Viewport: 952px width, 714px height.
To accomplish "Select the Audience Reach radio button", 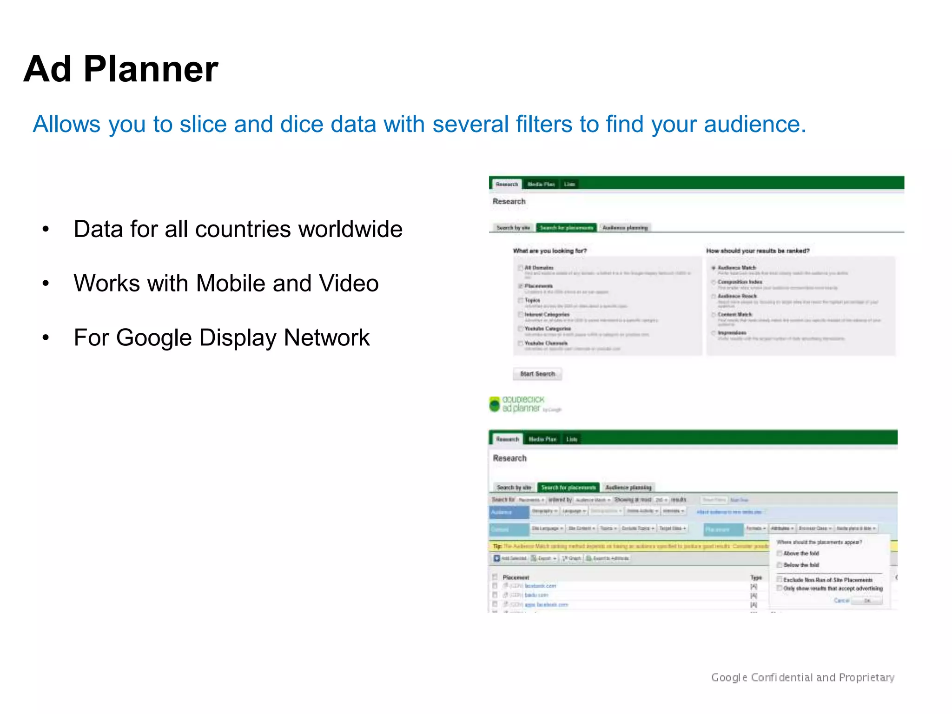I will [713, 296].
